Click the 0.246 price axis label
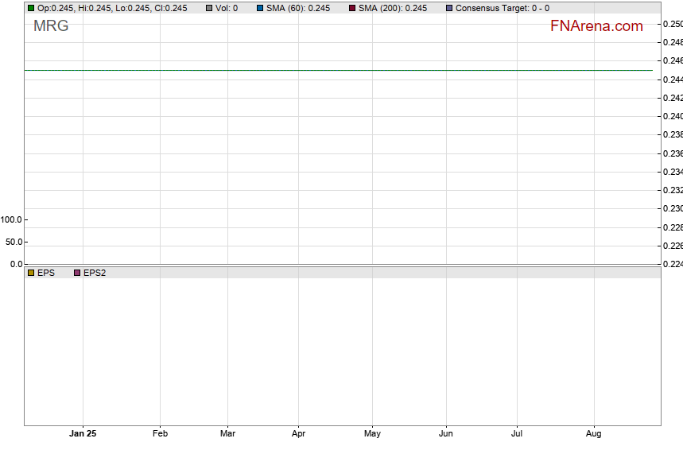The width and height of the screenshot is (683, 450). click(673, 60)
